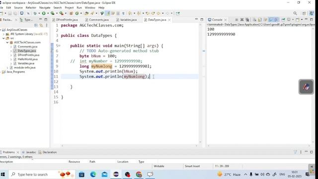Select the Java perspective icon
Viewport: 318px width, 179px height.
tap(312, 13)
